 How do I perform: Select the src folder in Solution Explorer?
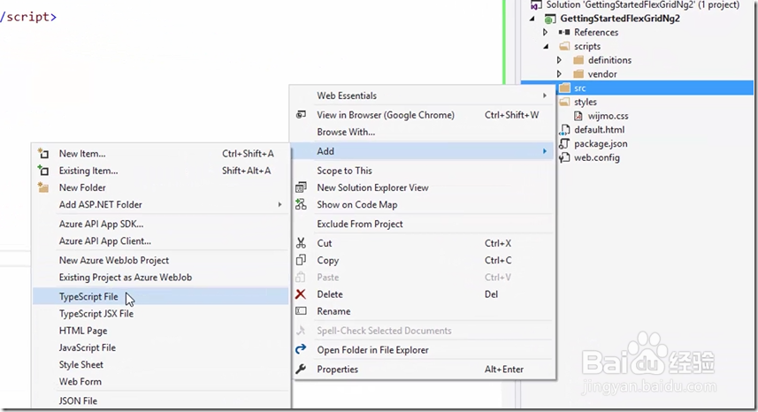click(x=637, y=88)
